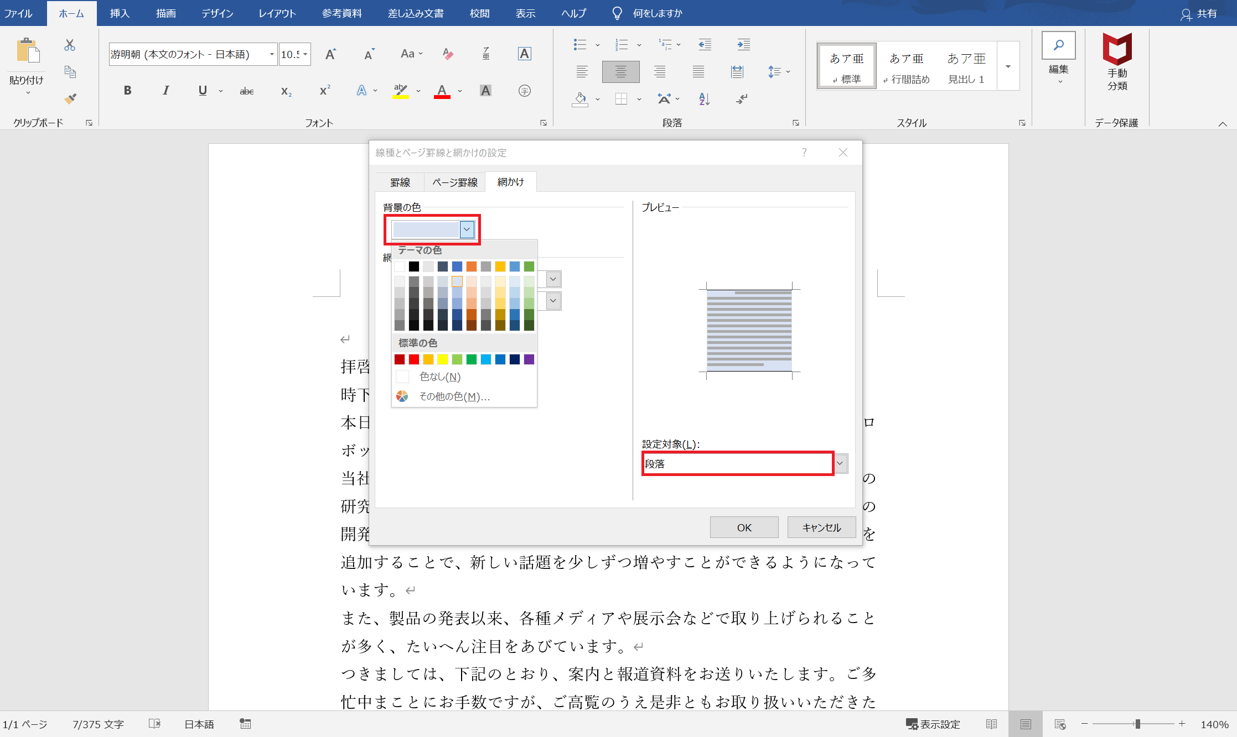Confirm the dialog with OK
Image resolution: width=1237 pixels, height=737 pixels.
click(x=744, y=527)
